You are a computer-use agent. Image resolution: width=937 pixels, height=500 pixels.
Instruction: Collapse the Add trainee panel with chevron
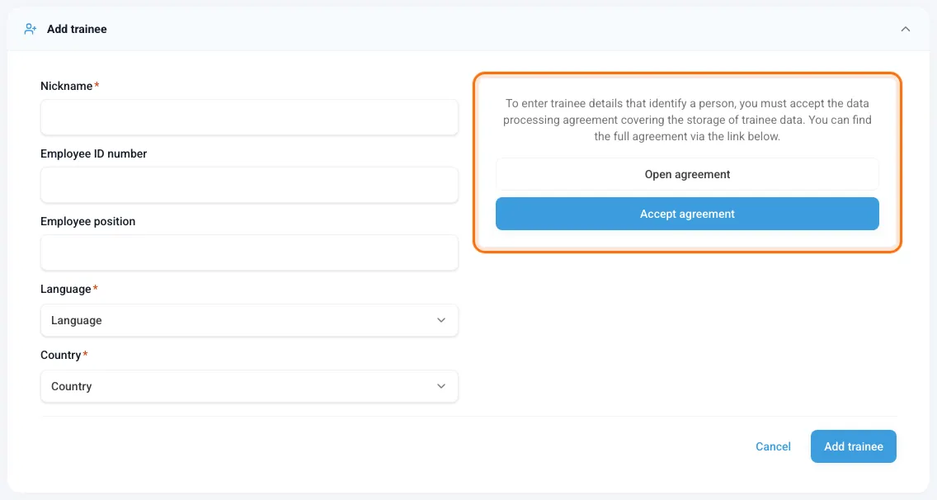point(906,29)
